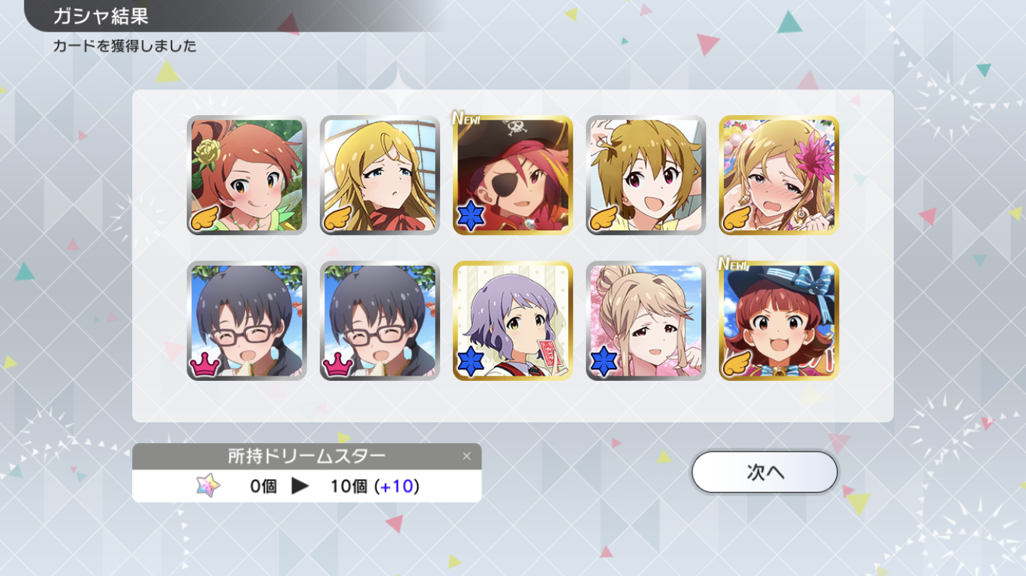Click the blue snowflake icon on pirate card
The image size is (1026, 576).
click(471, 217)
